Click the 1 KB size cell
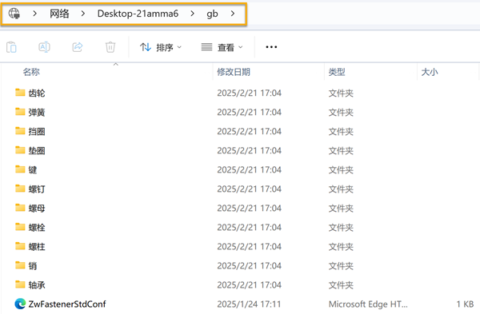 pos(465,304)
